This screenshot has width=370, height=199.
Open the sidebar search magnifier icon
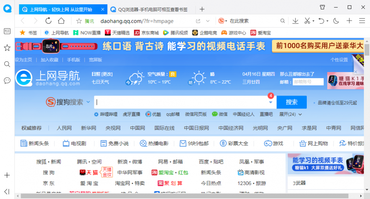click(x=7, y=64)
